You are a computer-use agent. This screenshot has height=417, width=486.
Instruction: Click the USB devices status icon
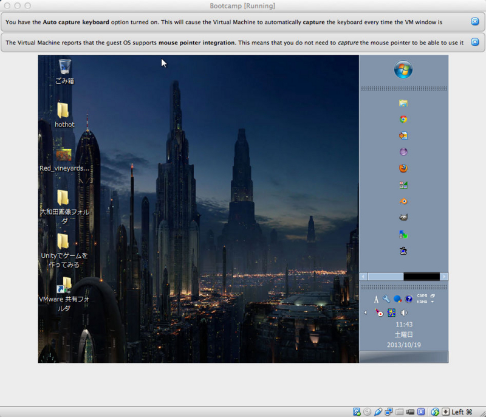coord(378,412)
